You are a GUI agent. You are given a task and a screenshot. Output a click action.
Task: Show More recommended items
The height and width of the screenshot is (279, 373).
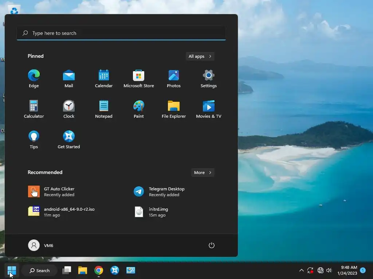[x=203, y=173]
